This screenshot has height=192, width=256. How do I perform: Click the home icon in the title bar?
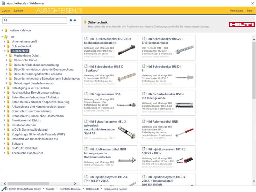[4, 3]
